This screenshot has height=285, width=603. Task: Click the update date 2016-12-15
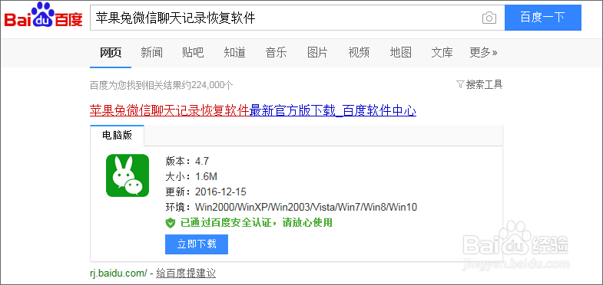(x=220, y=192)
